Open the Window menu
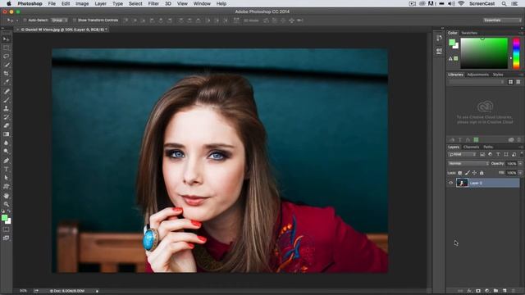 (x=202, y=3)
